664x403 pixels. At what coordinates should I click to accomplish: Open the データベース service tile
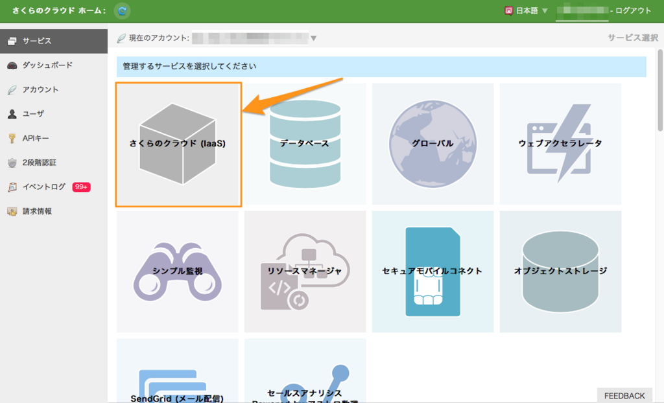305,144
